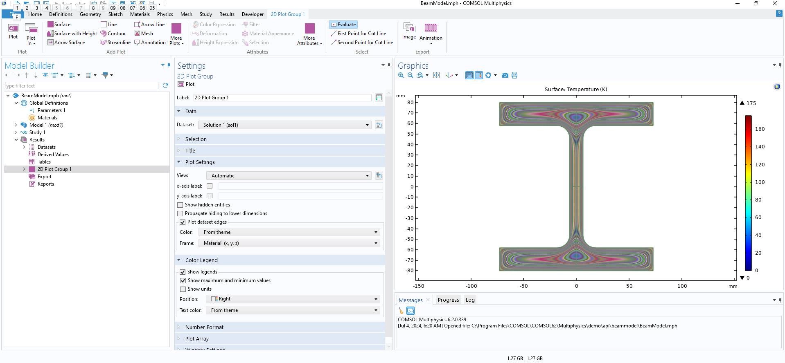This screenshot has height=363, width=785.
Task: Click the Model Builder filter text field
Action: (81, 85)
